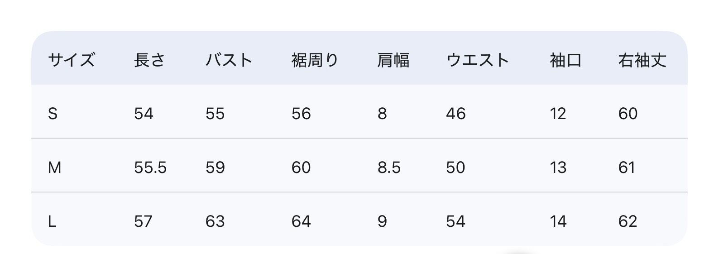Click sleeve length value 62 for L
Screen dimensions: 709x254
pyautogui.click(x=628, y=221)
